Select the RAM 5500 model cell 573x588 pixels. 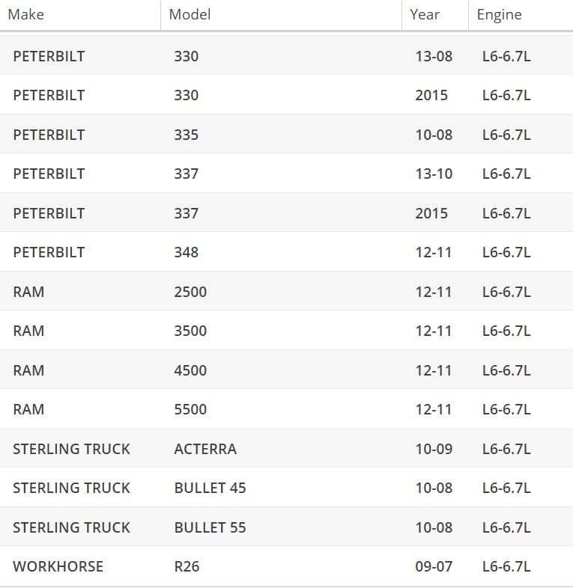tap(190, 409)
